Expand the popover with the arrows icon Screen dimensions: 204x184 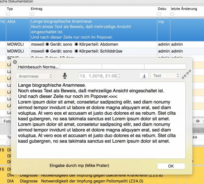[186, 74]
